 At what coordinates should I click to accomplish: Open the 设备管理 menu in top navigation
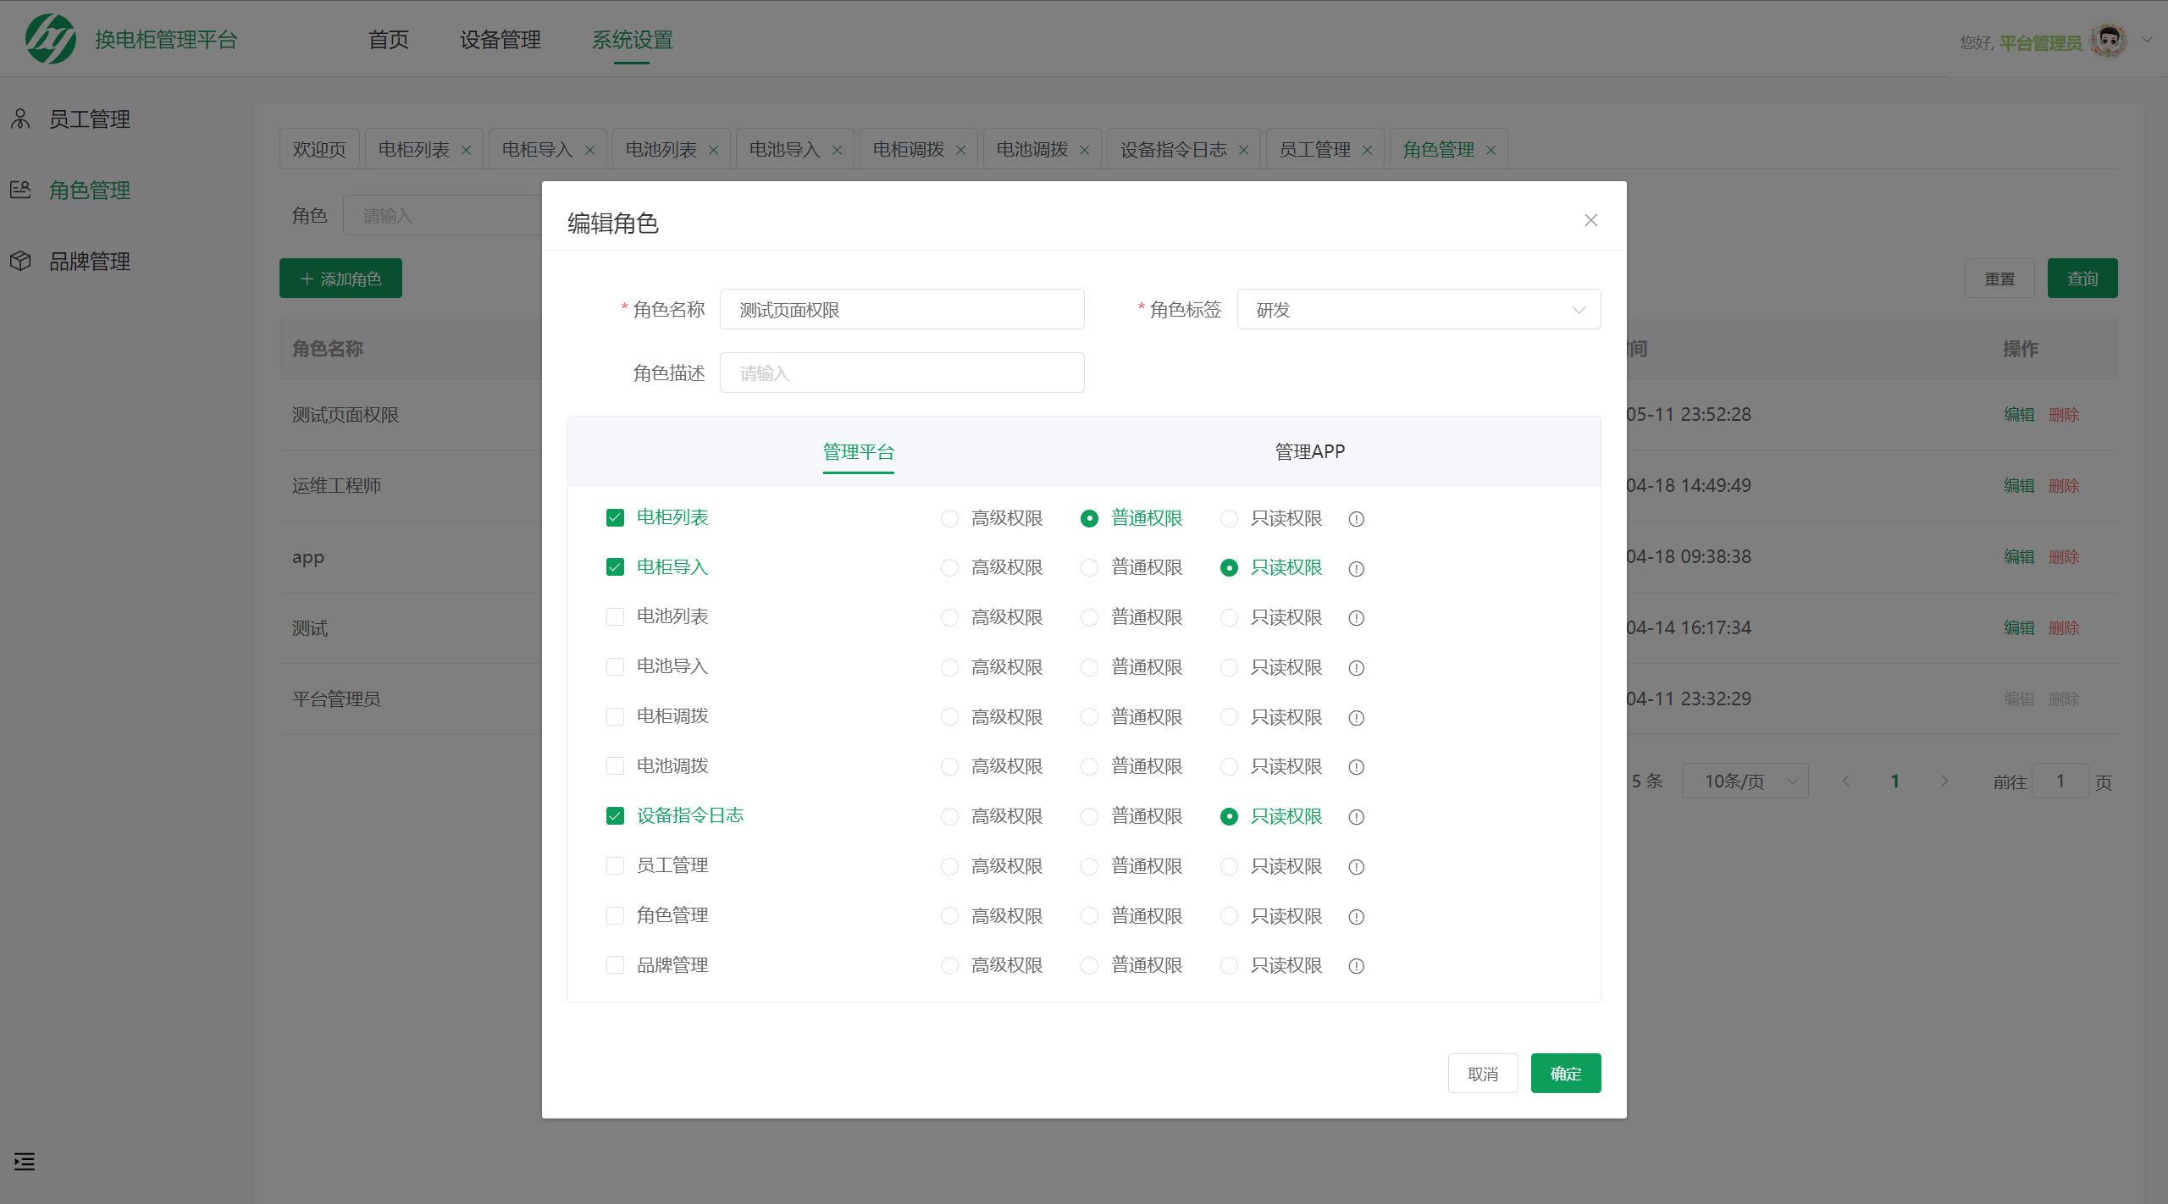click(499, 39)
